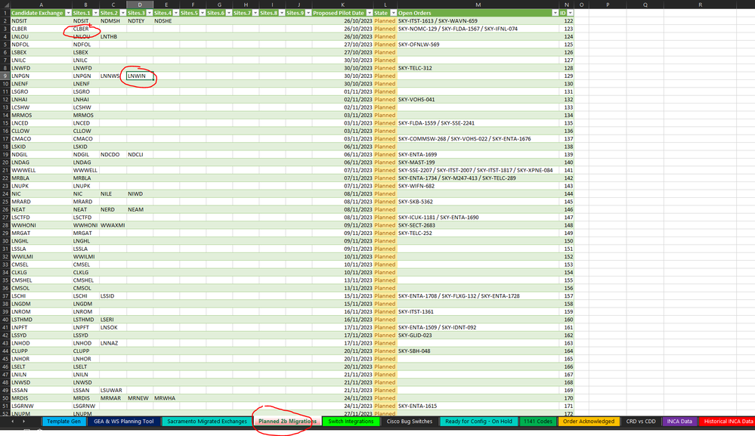Open the Sites.9 column filter arrow
Screen dimensions: 755x436
(x=308, y=13)
